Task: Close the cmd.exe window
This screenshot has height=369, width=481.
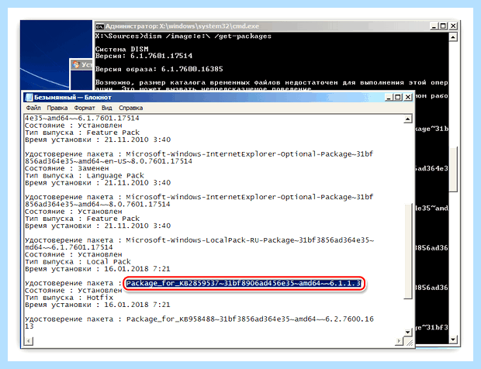Action: click(x=453, y=26)
